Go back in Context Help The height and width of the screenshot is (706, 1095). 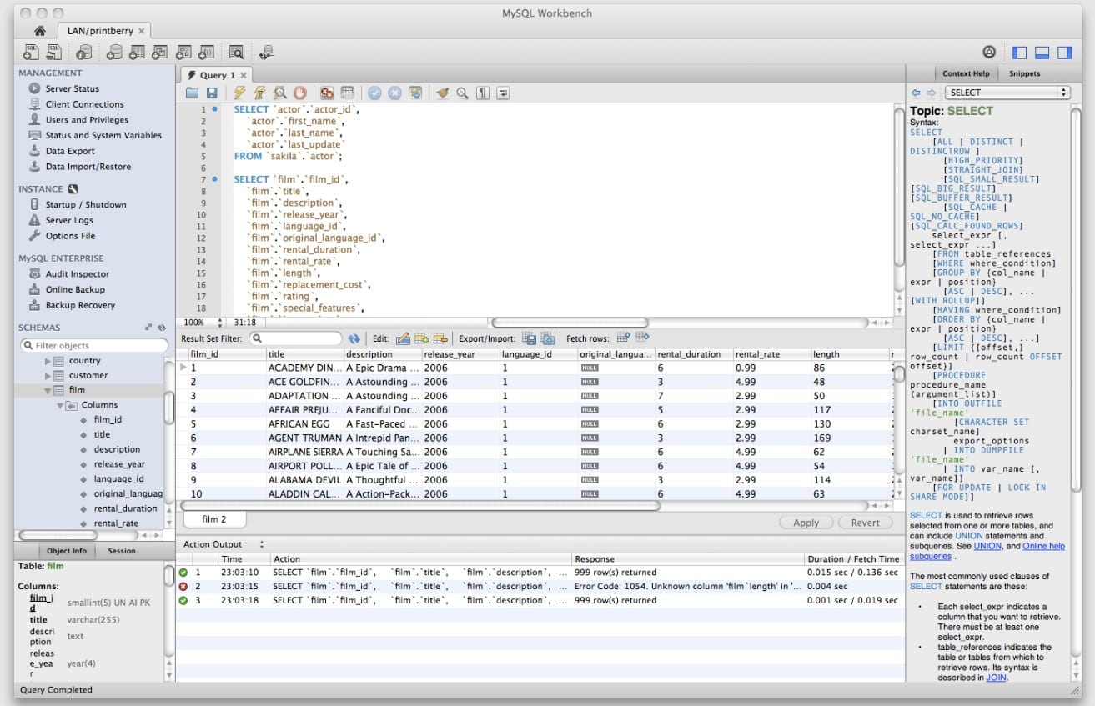point(916,93)
